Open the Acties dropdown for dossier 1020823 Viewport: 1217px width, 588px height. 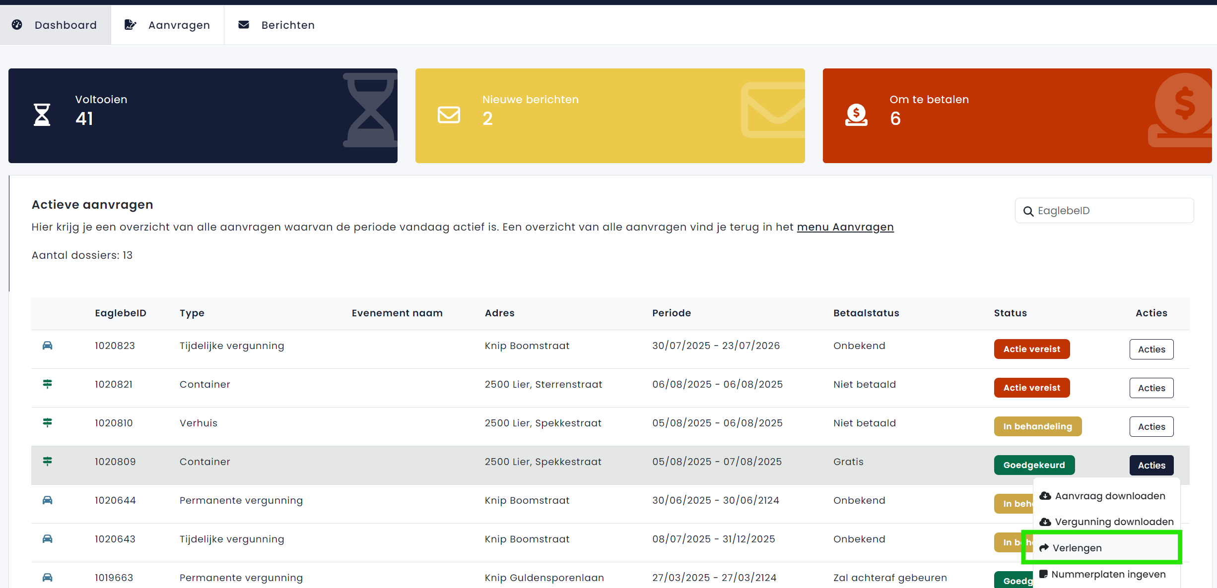click(x=1151, y=349)
